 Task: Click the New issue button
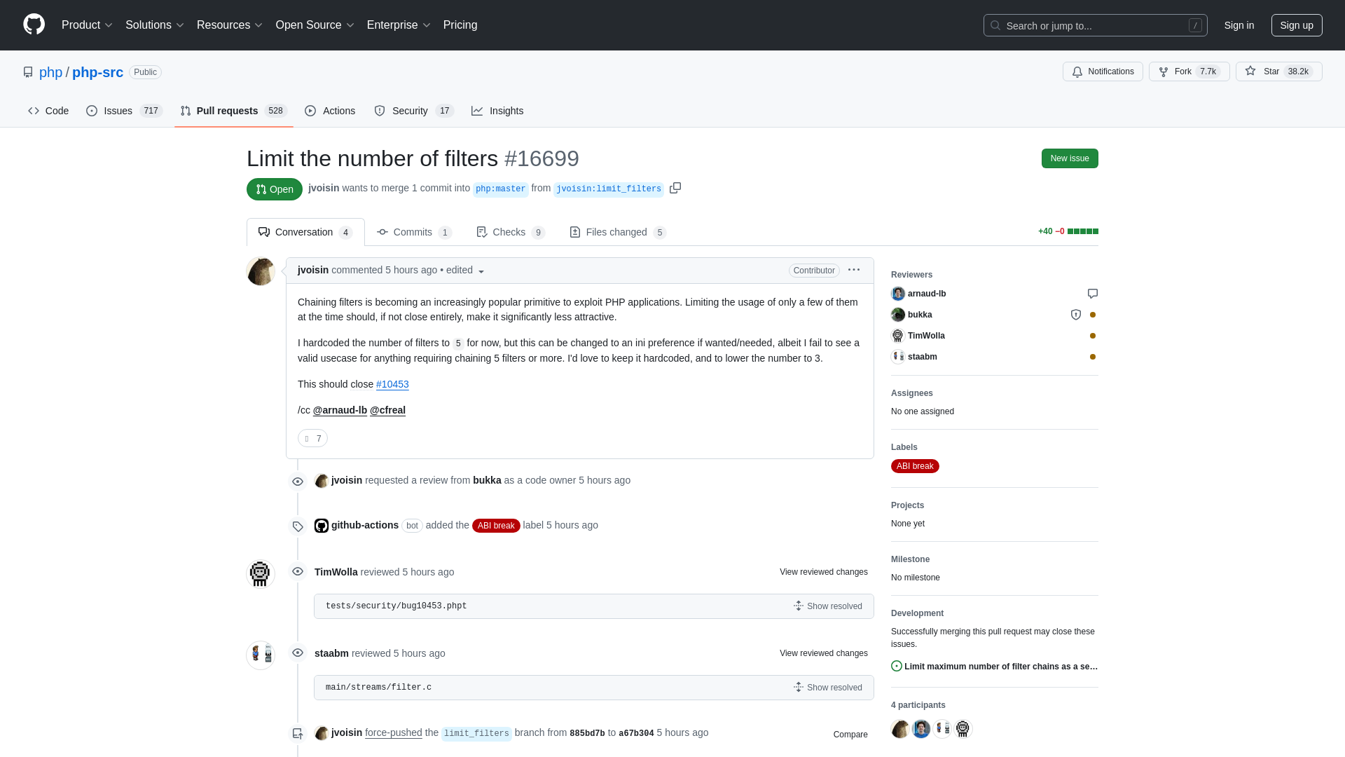1070,158
